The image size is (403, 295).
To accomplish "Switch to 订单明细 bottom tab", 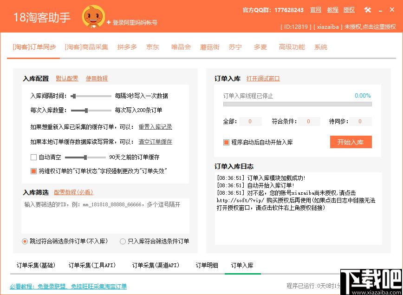I will (207, 265).
